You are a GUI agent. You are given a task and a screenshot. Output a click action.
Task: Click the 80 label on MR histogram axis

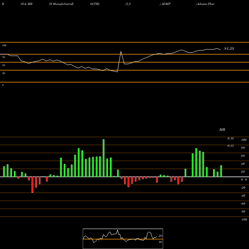[243, 148]
